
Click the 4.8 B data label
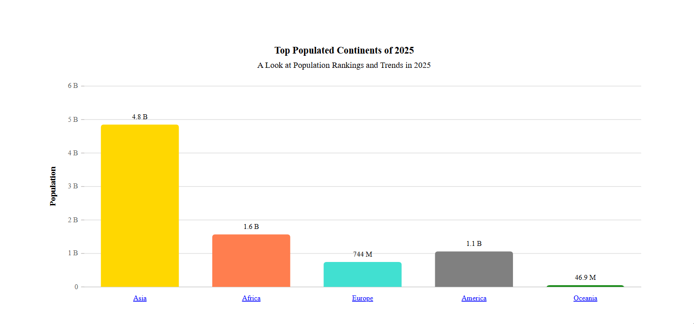click(x=140, y=117)
